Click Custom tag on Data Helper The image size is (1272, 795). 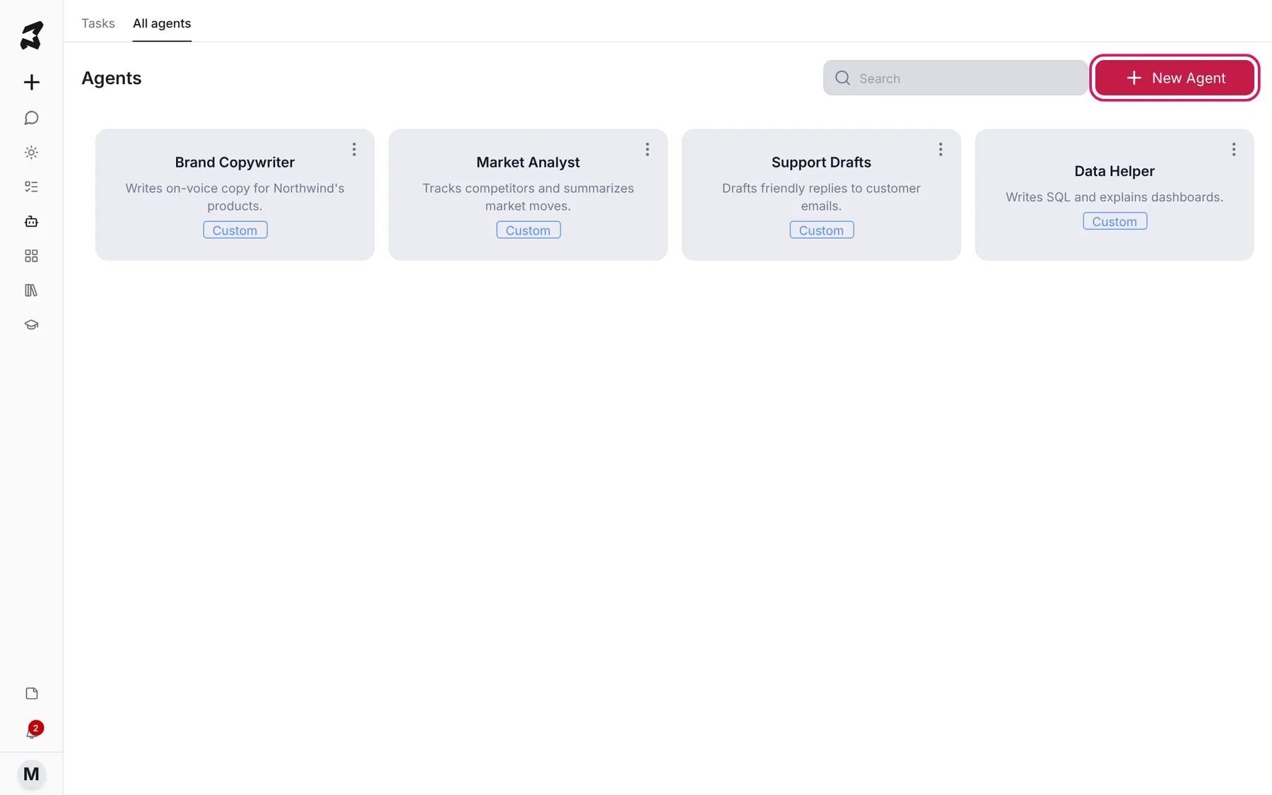coord(1114,221)
